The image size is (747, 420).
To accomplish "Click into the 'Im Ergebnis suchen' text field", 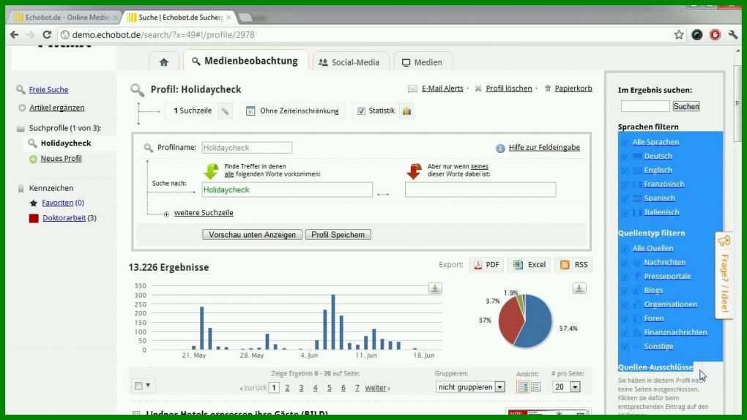I will coord(645,107).
